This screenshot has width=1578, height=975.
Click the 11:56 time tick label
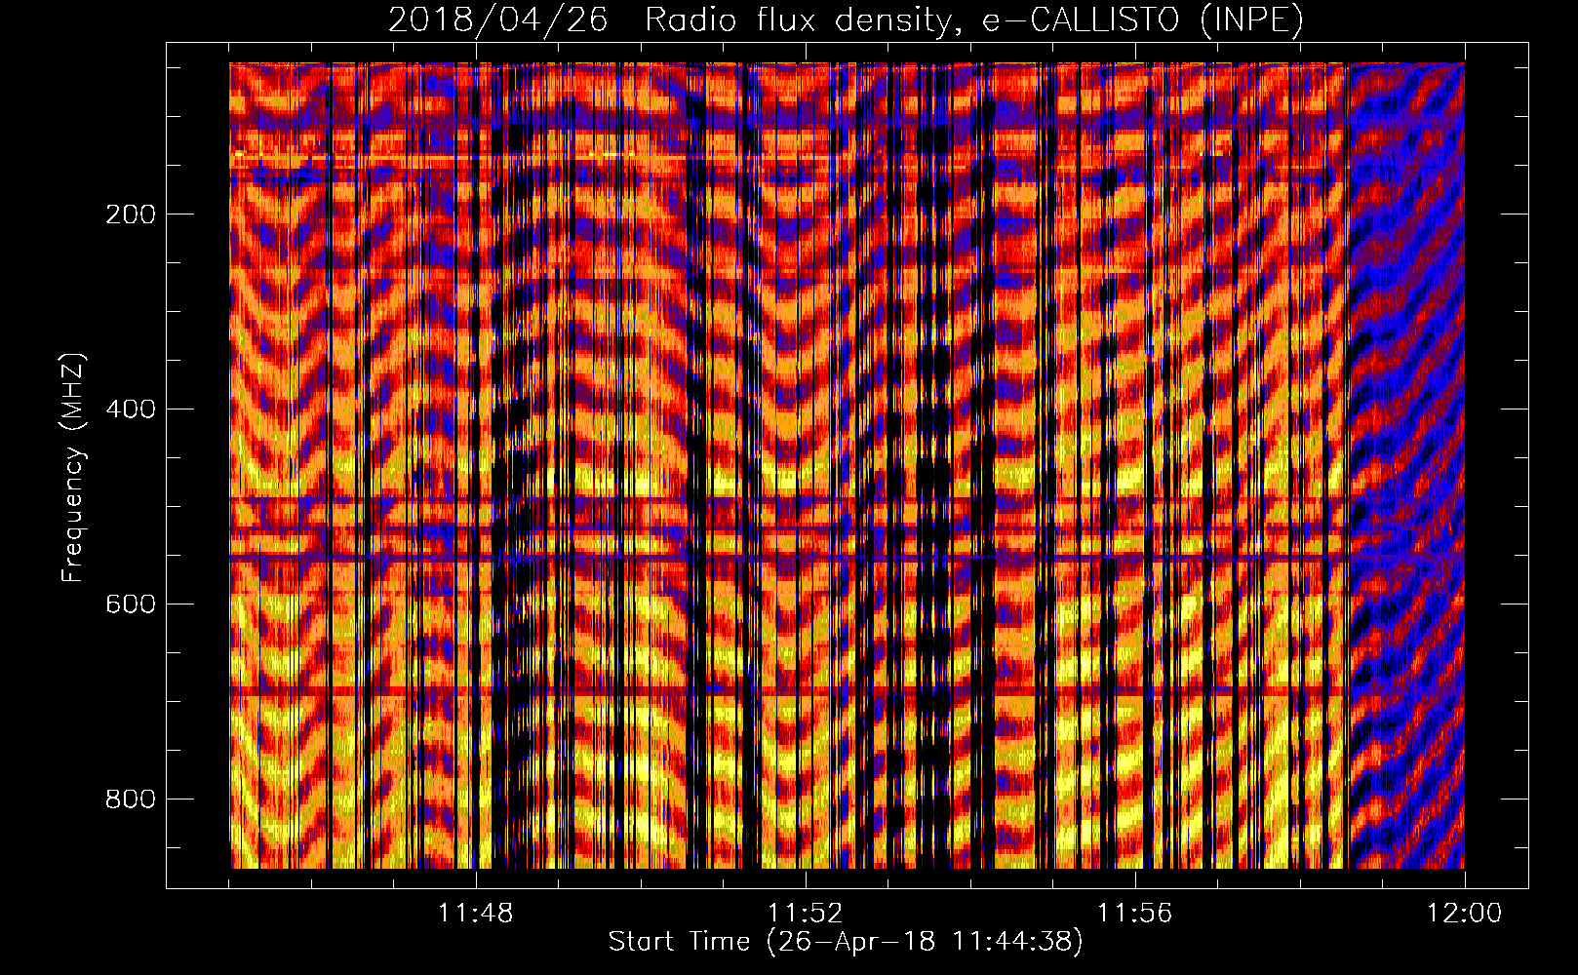pos(1135,914)
